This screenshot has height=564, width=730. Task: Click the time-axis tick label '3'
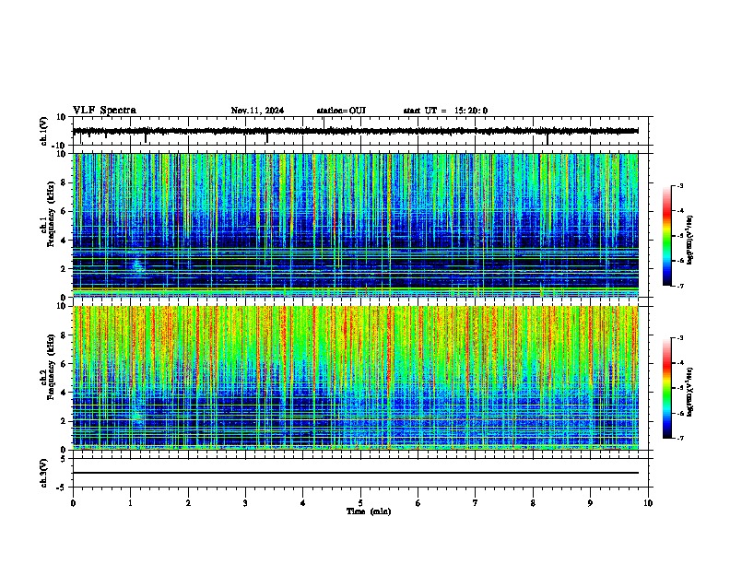[x=245, y=503]
